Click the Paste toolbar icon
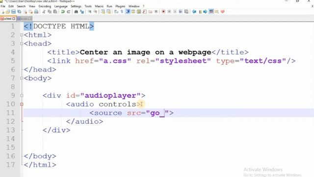314x177 pixels. click(55, 12)
